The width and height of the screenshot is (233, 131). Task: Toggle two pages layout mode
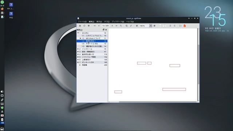coord(165,26)
